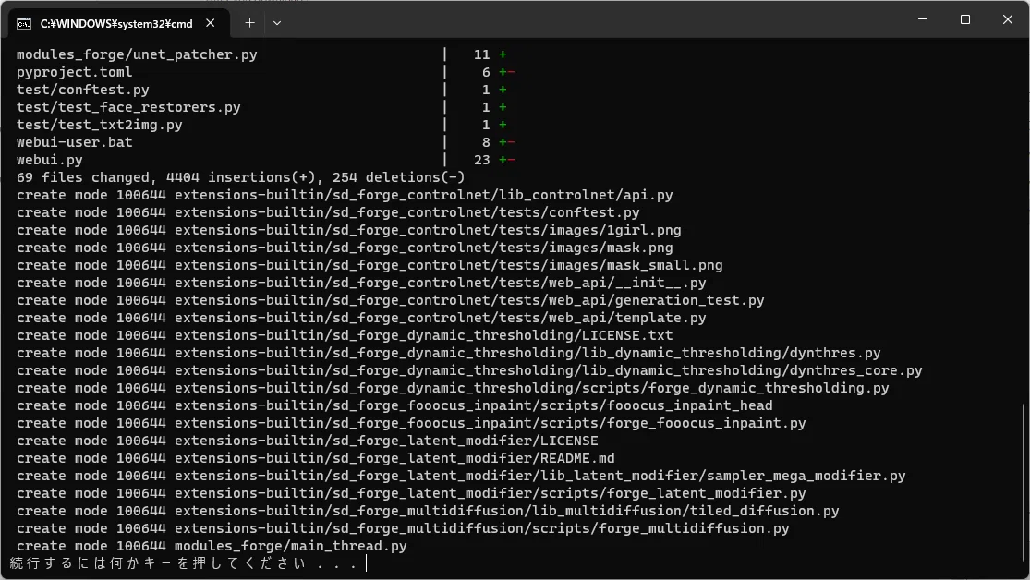
Task: Click text test/conftest.py
Action: pos(83,90)
